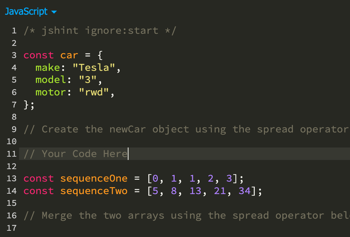Click the dropdown arrow beside JavaScript
This screenshot has height=237, width=350.
pos(54,12)
